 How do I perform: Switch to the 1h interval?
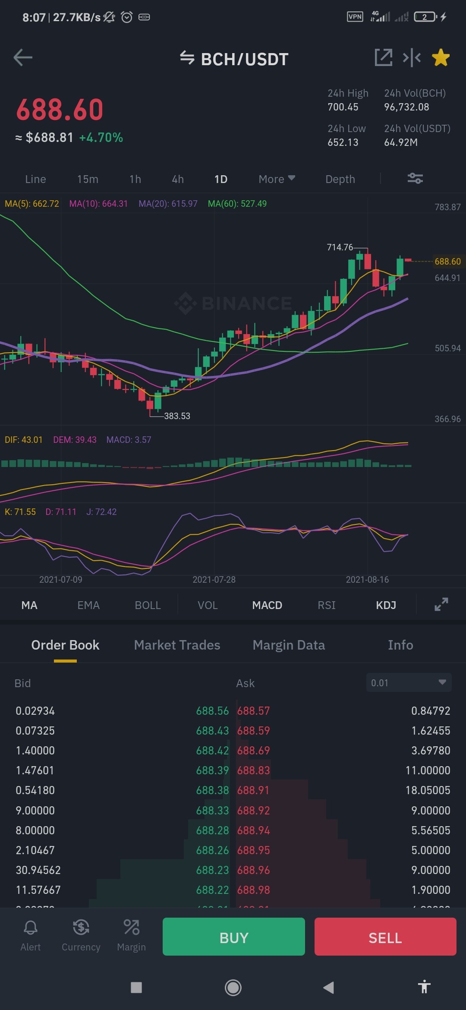click(x=135, y=179)
